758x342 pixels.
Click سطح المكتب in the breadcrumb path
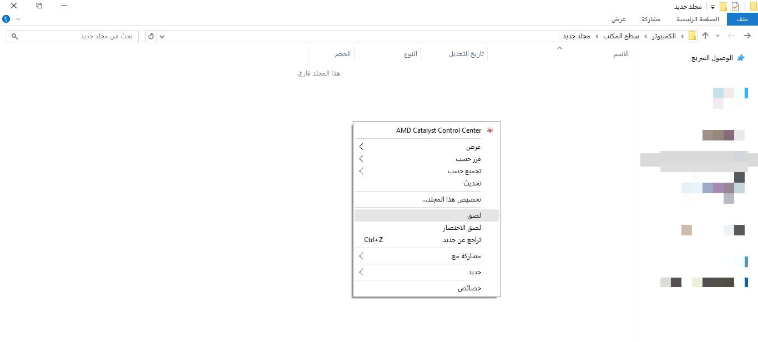(x=621, y=36)
